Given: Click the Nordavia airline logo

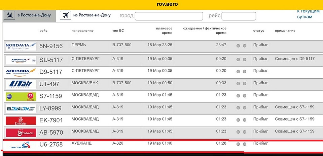Looking at the screenshot, I should (21, 46).
